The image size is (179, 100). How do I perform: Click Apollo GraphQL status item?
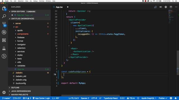click(149, 98)
